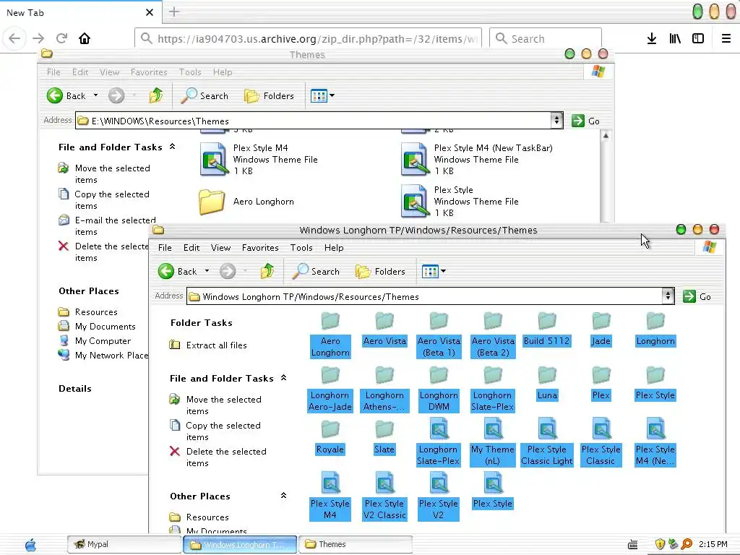Image resolution: width=740 pixels, height=555 pixels.
Task: Open the browser downloads arrow
Action: point(652,39)
